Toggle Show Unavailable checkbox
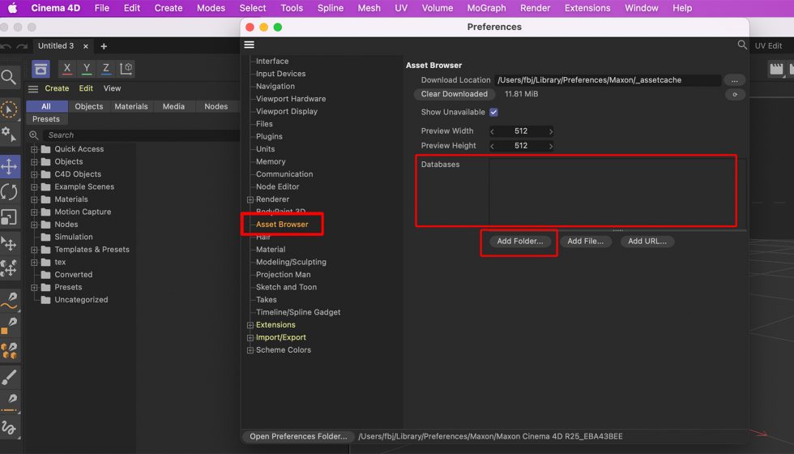Image resolution: width=794 pixels, height=454 pixels. 493,112
